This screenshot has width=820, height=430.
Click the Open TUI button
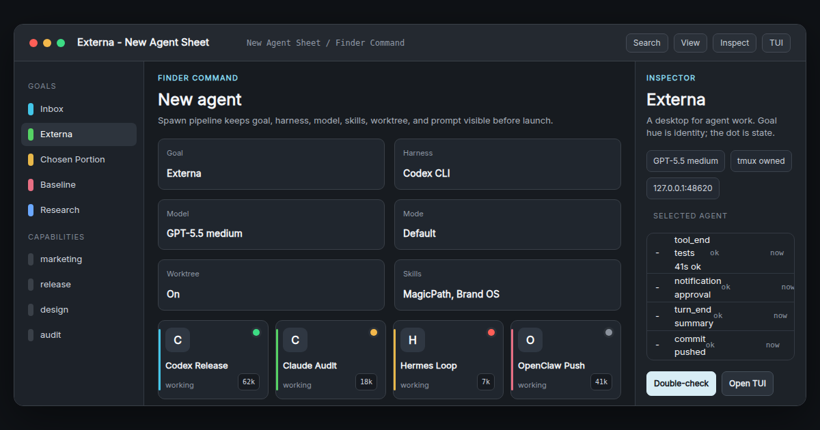pos(748,384)
